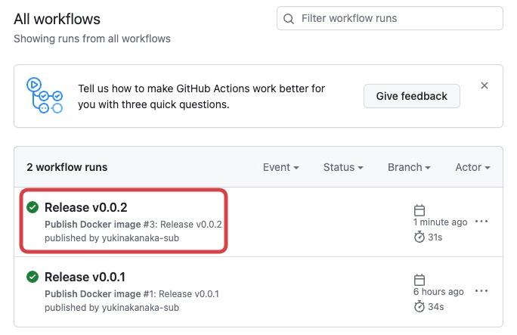Open three-dot menu for Release v0.0.2
Screen dimensions: 517x335
(481, 222)
